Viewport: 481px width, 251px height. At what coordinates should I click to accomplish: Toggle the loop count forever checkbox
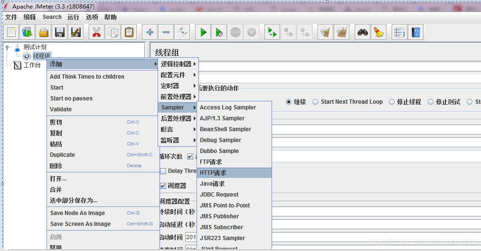coord(190,157)
